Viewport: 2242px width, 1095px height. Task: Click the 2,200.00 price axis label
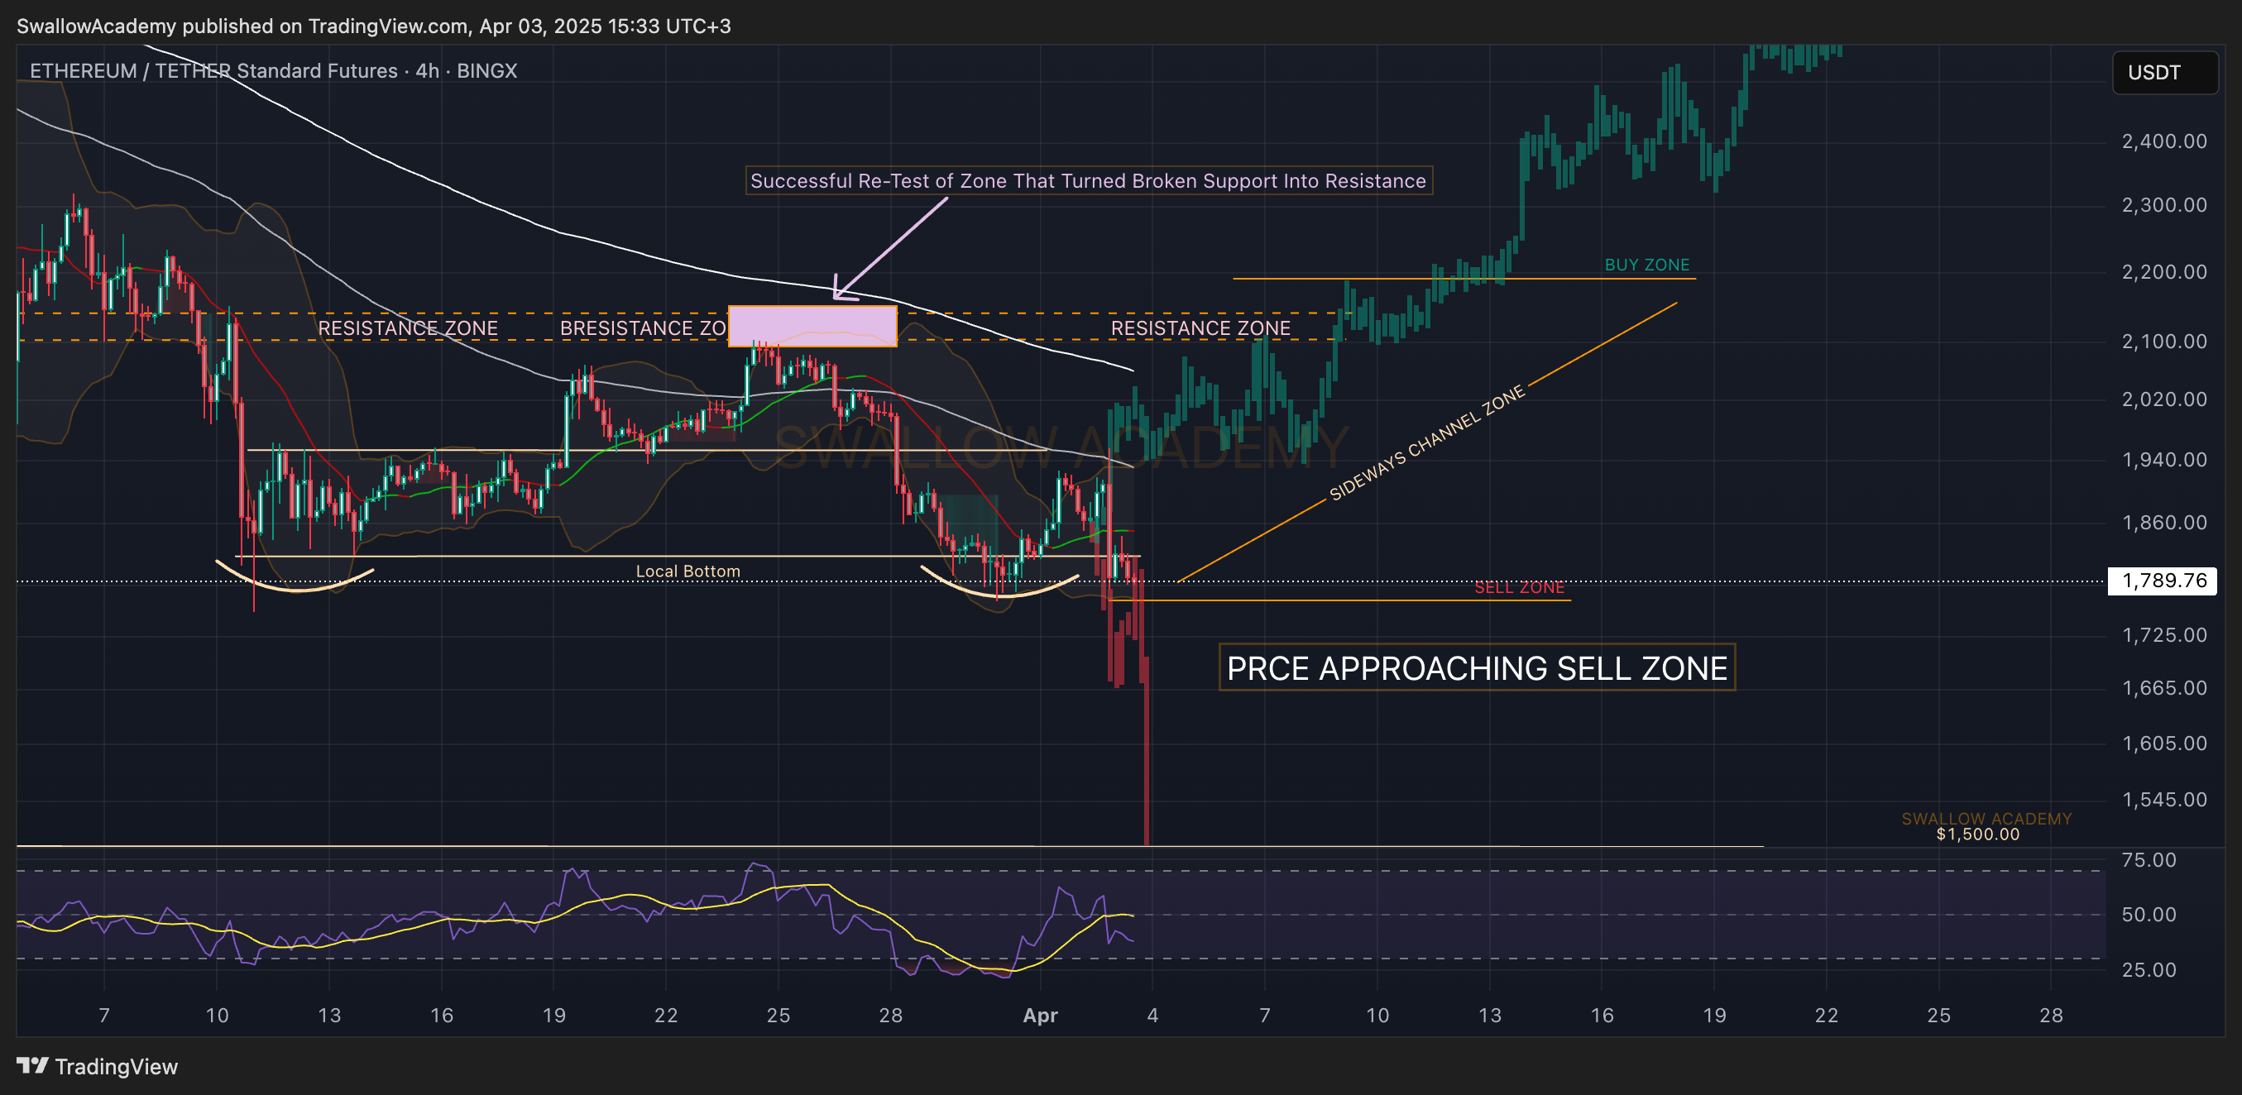[x=2163, y=271]
